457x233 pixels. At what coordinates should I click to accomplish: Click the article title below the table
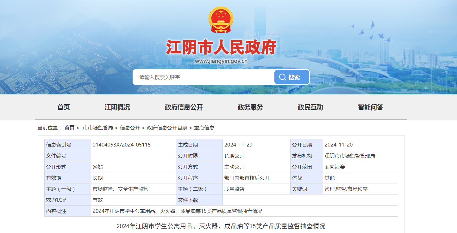[221, 226]
